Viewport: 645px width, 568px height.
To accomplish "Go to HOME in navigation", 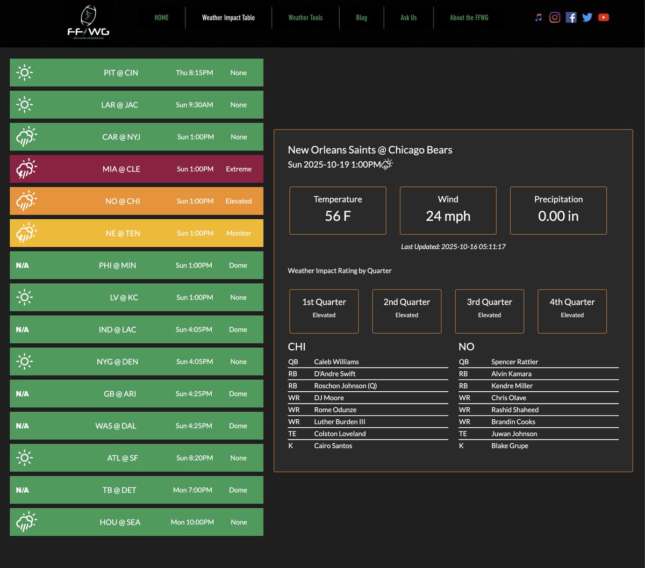I will pos(161,17).
